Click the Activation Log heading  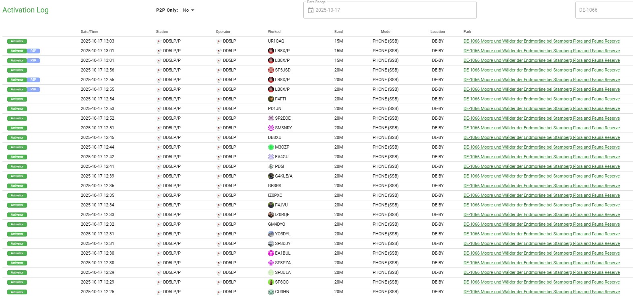[x=25, y=10]
